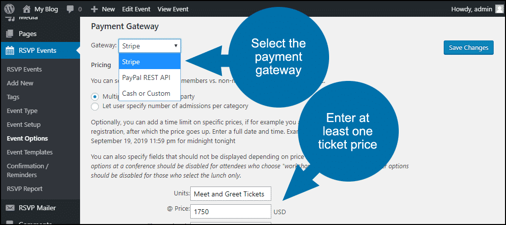The width and height of the screenshot is (506, 225).
Task: Click the Save Changes button
Action: tap(468, 48)
